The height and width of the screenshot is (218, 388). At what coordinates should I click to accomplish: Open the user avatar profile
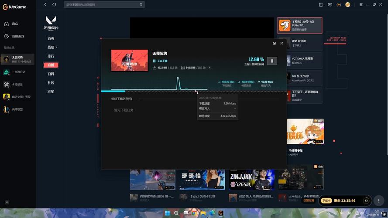pyautogui.click(x=348, y=5)
